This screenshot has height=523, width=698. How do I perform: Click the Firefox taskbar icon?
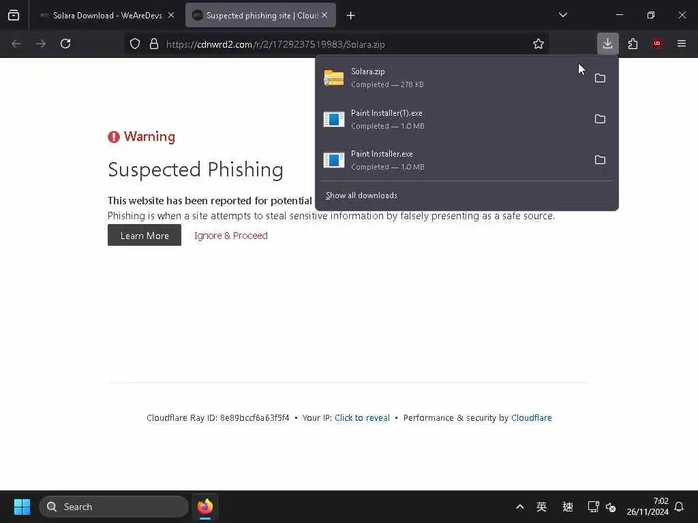pyautogui.click(x=204, y=507)
